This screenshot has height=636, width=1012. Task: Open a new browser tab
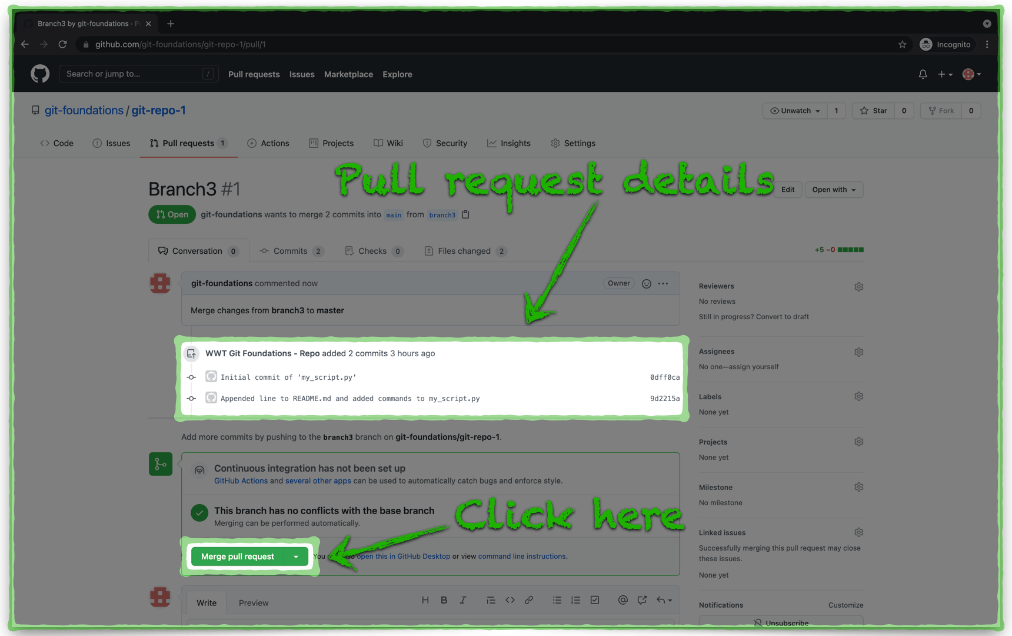point(171,24)
